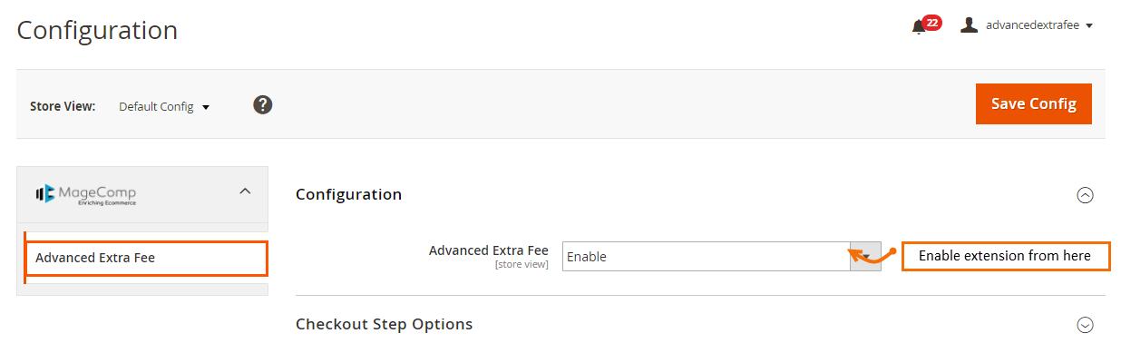1121x353 pixels.
Task: Click the Enable extension from here callout
Action: click(x=1005, y=256)
